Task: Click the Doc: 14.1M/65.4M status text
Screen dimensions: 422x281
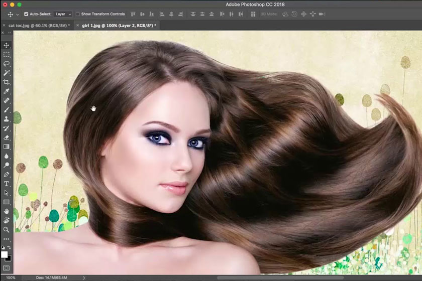Action: pos(51,278)
